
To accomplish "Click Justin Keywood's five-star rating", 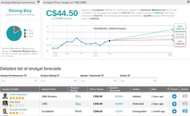I will tap(17, 98).
